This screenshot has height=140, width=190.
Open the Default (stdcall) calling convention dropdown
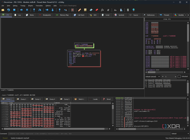(x=152, y=77)
